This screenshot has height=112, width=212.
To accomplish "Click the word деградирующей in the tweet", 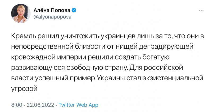I will 166,47.
